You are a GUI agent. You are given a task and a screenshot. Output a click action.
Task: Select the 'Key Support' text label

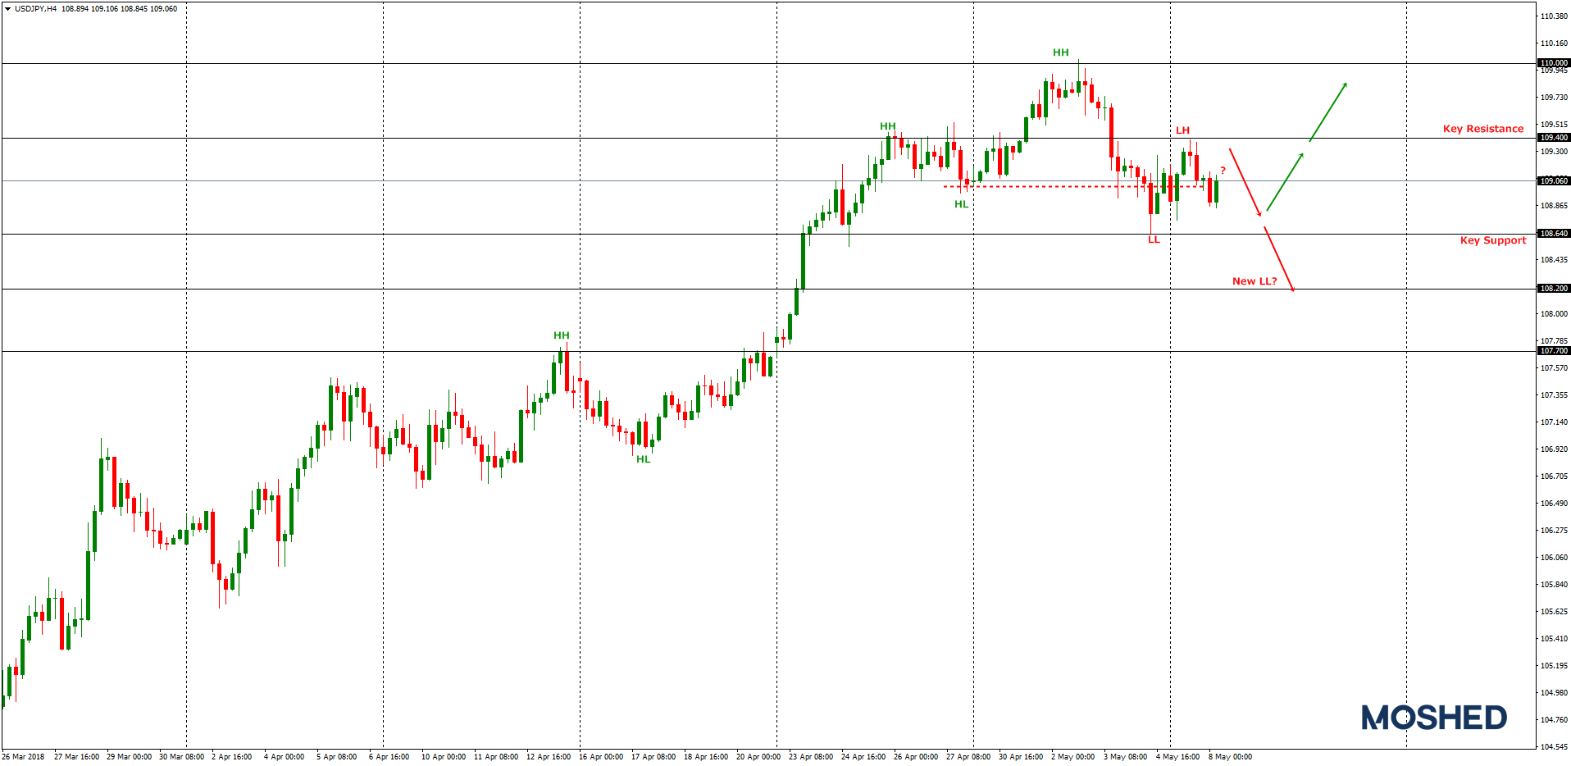[1492, 240]
